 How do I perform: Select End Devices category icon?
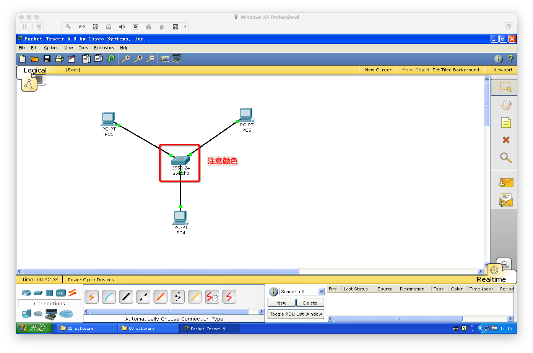[x=26, y=314]
